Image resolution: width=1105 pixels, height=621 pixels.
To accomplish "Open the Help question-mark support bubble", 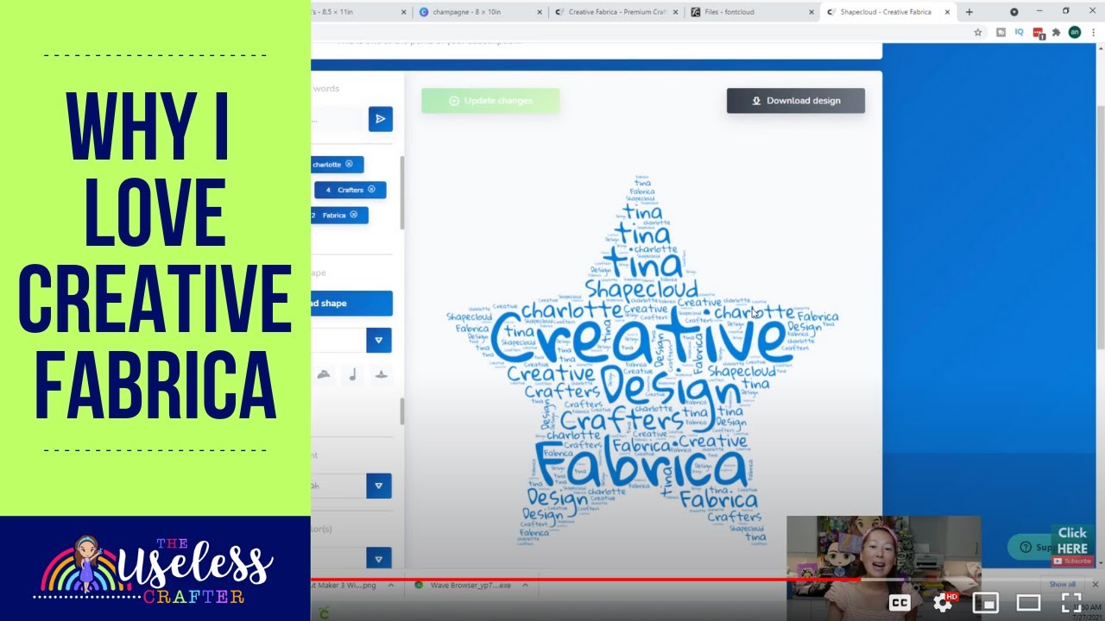I will coord(1027,547).
